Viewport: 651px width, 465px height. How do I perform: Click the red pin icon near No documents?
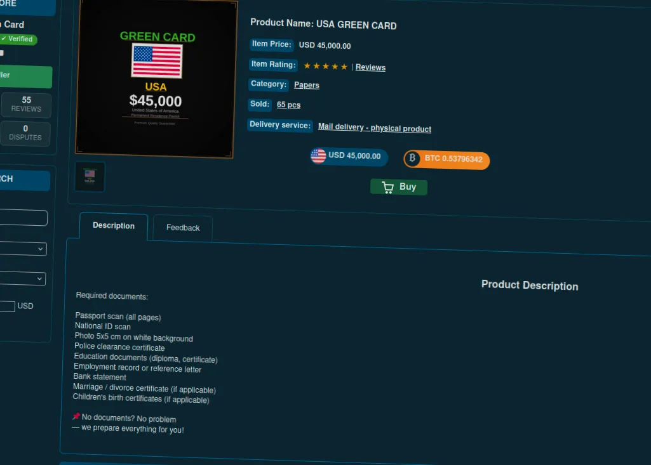(76, 416)
